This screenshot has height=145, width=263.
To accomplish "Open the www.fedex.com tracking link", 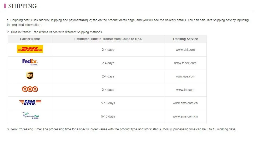I will coord(185,63).
